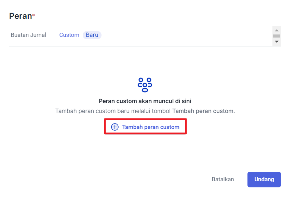
Task: Click the word 'muncul' in the empty-state heading
Action: click(x=167, y=101)
